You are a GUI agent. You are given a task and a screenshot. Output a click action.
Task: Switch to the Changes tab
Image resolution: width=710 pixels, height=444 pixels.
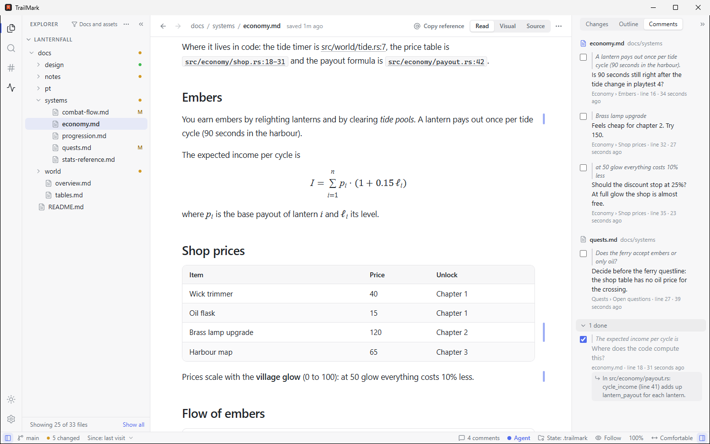pyautogui.click(x=597, y=24)
